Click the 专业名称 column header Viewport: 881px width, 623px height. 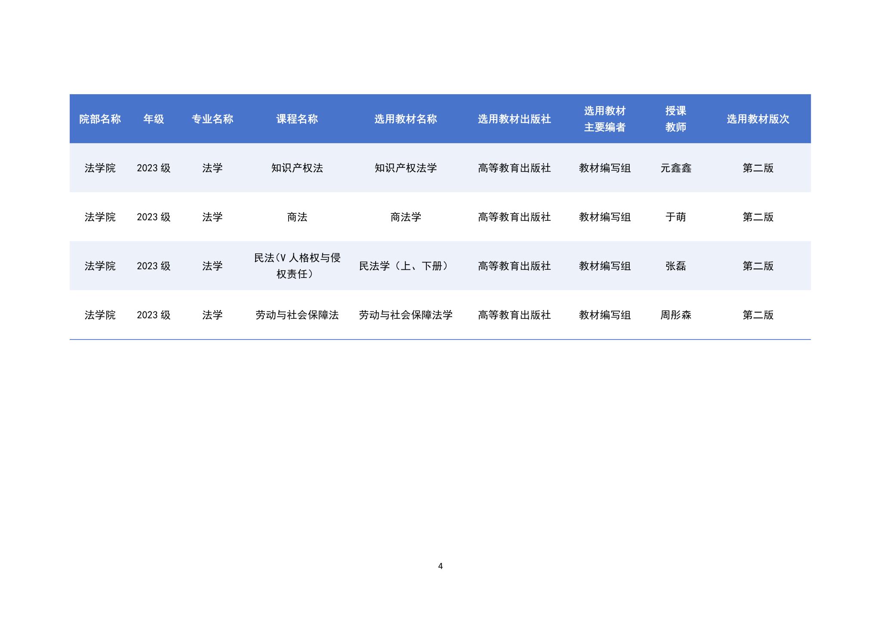point(212,119)
